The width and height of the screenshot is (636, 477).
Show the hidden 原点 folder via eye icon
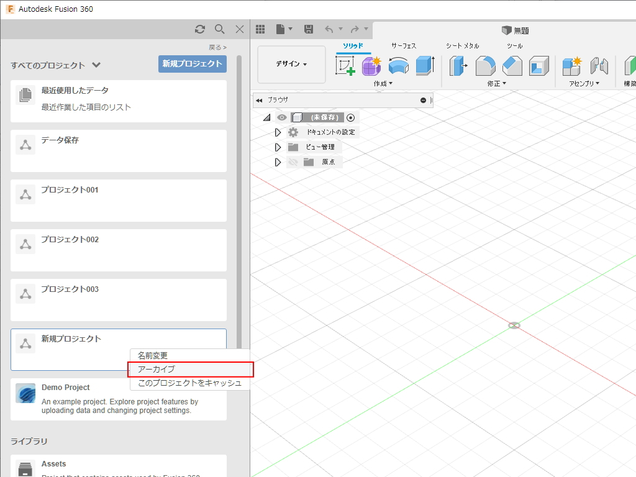293,162
